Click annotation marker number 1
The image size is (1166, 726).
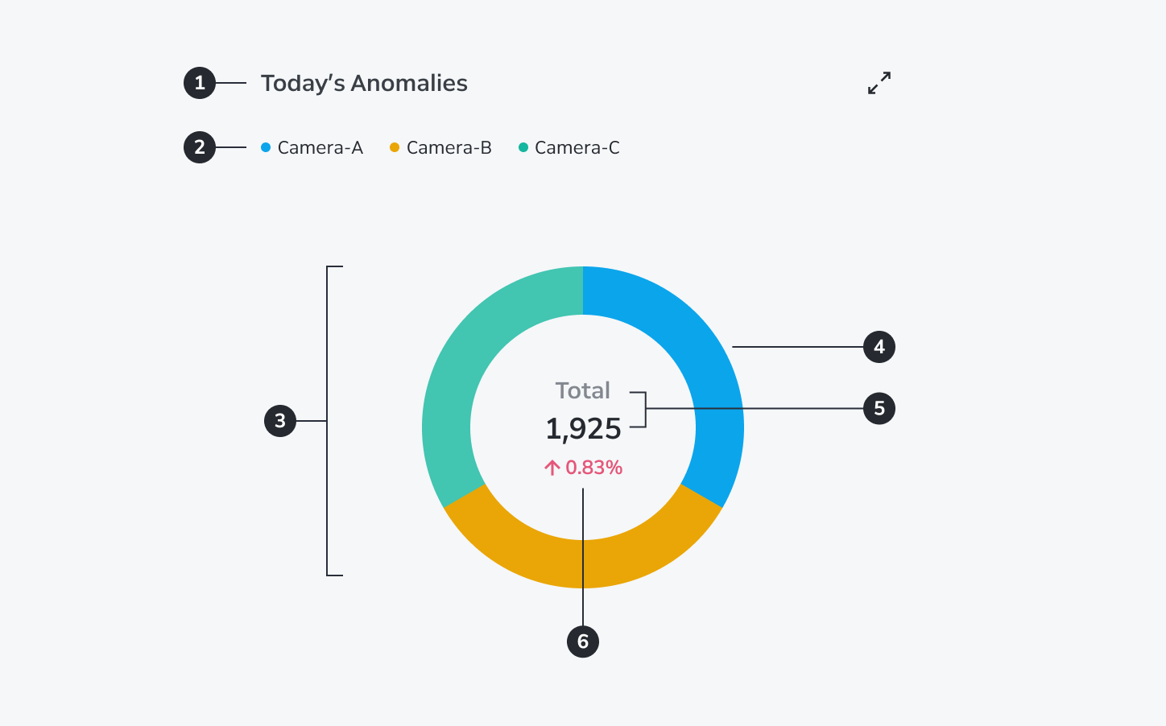coord(200,83)
